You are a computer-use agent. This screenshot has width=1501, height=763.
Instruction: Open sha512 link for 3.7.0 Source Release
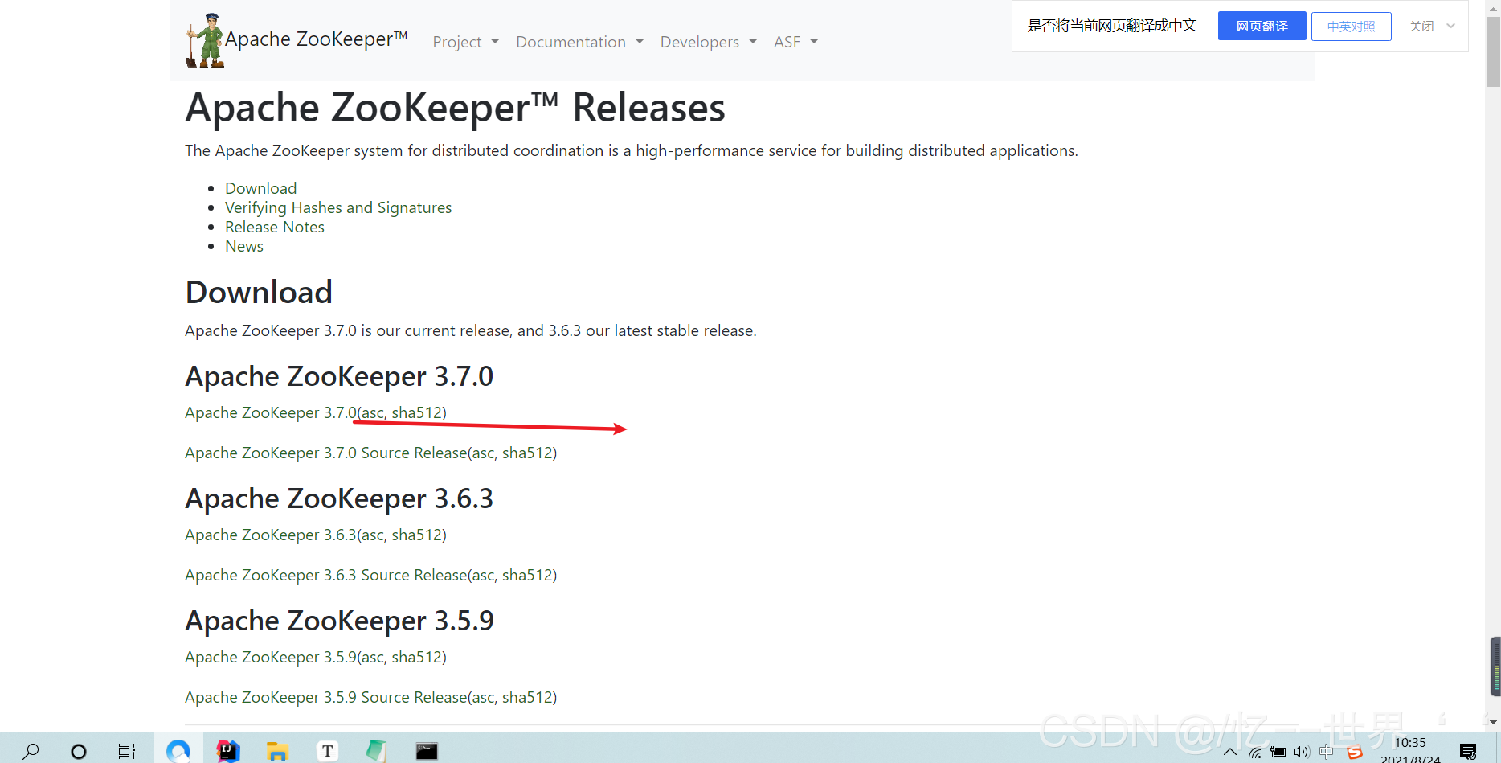(x=526, y=453)
